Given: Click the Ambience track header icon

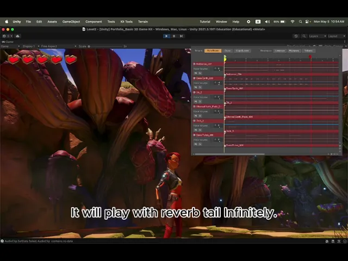Looking at the screenshot, I should pos(194,64).
